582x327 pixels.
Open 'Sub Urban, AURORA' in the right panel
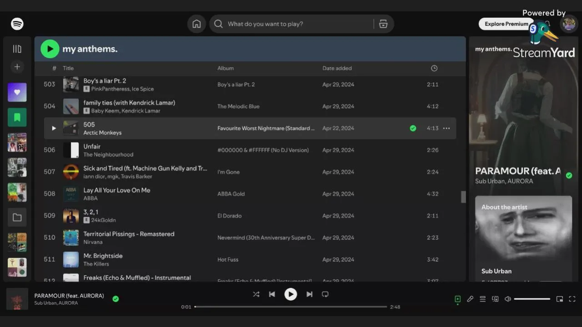click(x=504, y=181)
